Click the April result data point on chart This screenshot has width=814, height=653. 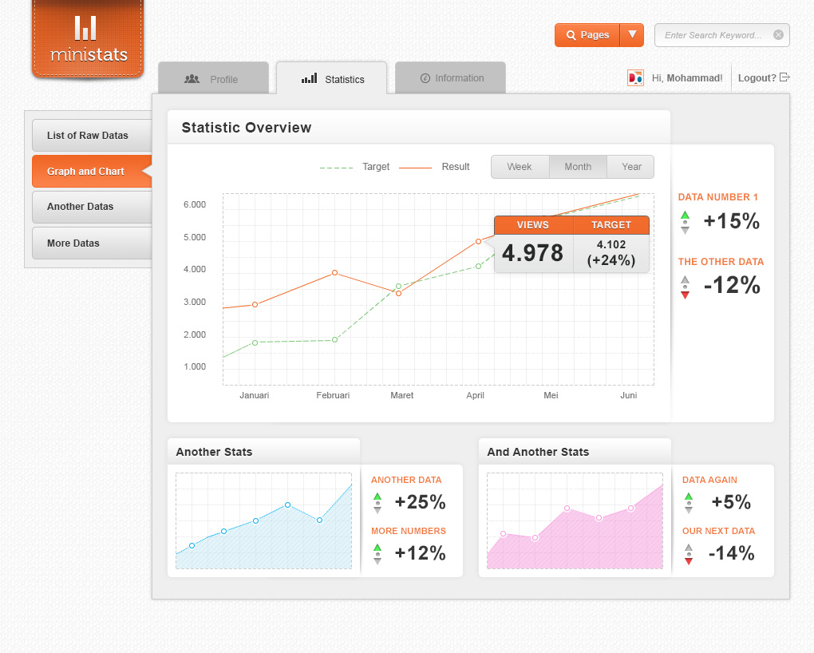[x=478, y=241]
